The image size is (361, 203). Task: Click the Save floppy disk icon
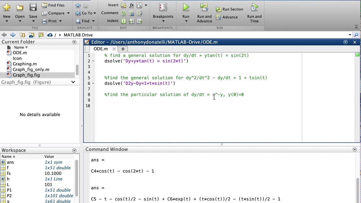point(33,7)
